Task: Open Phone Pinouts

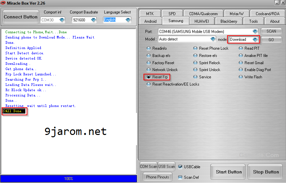Action: (158, 177)
